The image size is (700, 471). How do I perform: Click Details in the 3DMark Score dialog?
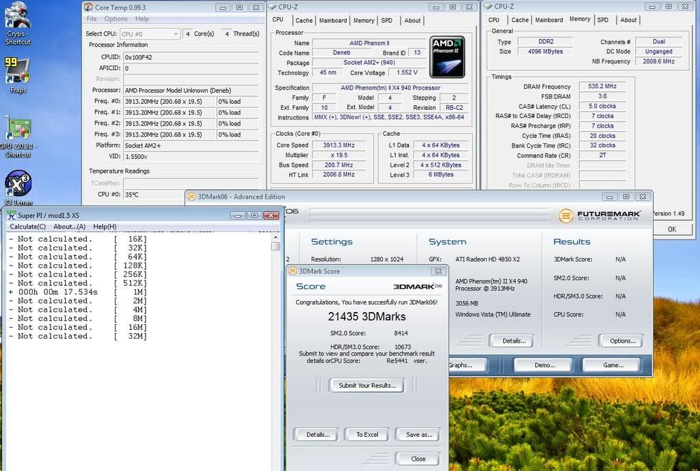point(318,434)
